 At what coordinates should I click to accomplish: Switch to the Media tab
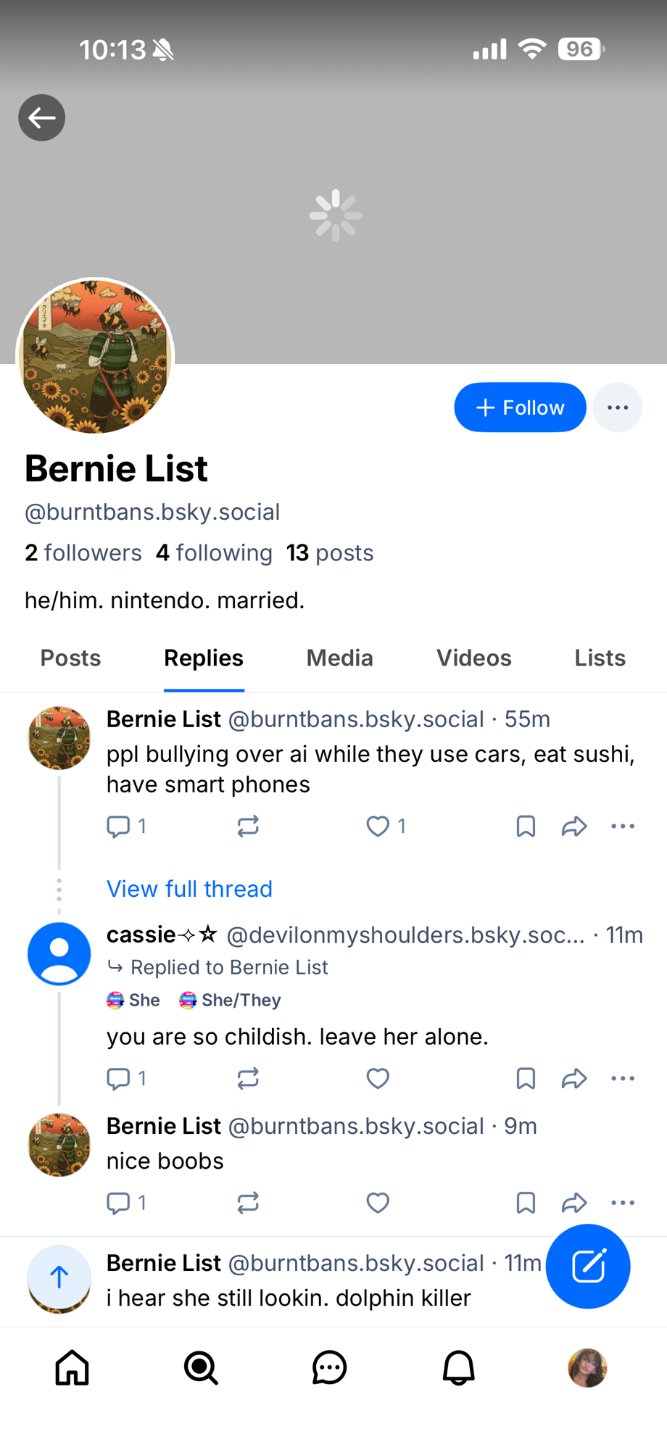tap(339, 658)
